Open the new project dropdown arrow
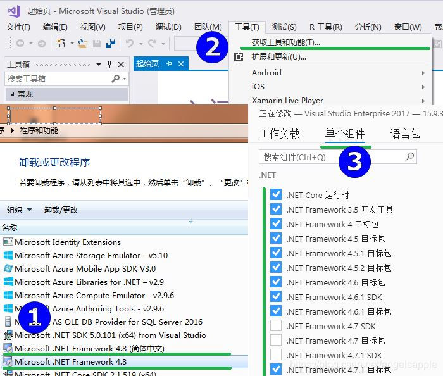 point(72,44)
